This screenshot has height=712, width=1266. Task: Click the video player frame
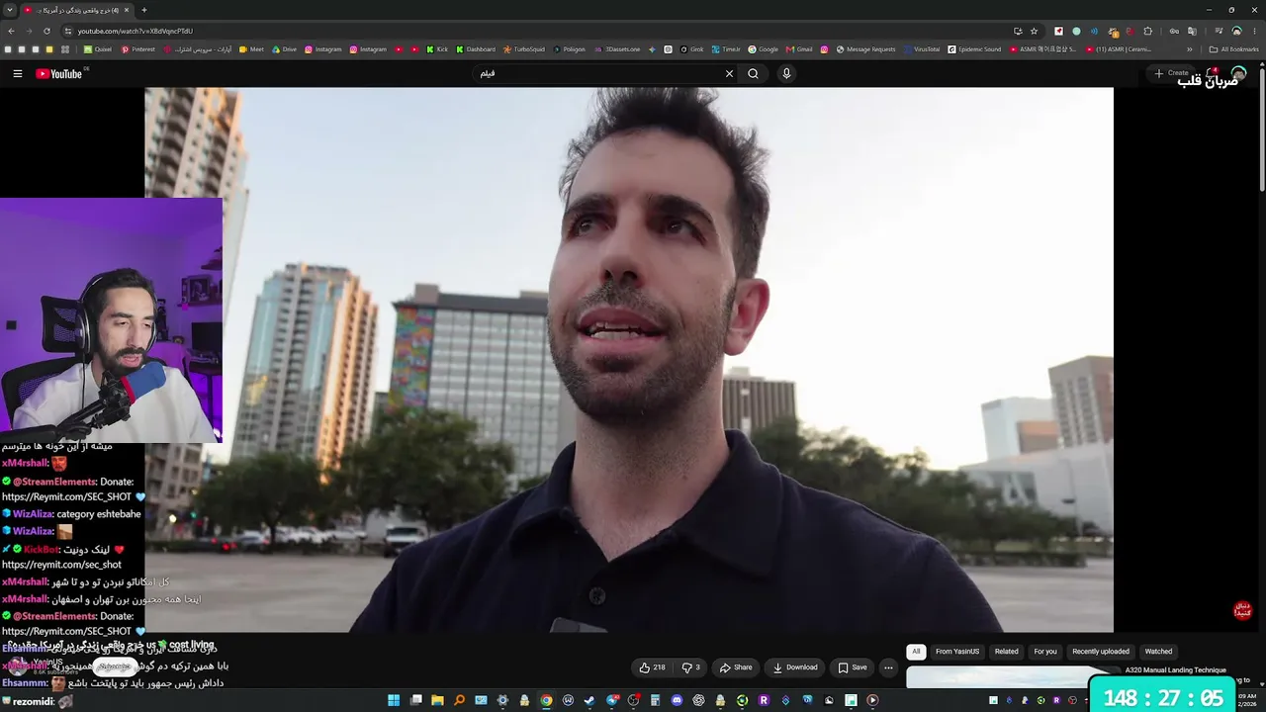pyautogui.click(x=629, y=360)
